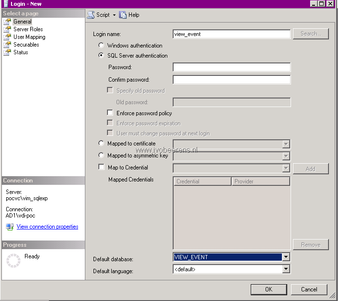Open the Default database dropdown

[286, 257]
